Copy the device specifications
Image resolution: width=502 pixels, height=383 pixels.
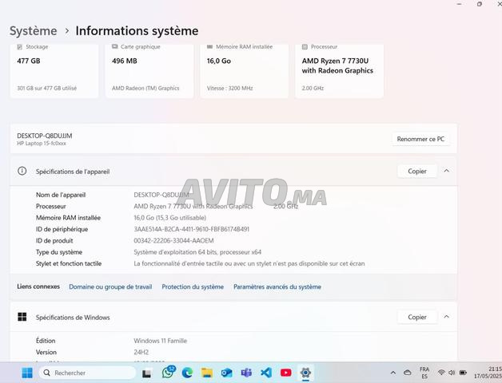point(416,171)
